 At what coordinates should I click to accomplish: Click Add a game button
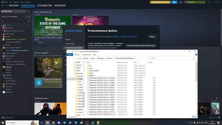pos(8,117)
